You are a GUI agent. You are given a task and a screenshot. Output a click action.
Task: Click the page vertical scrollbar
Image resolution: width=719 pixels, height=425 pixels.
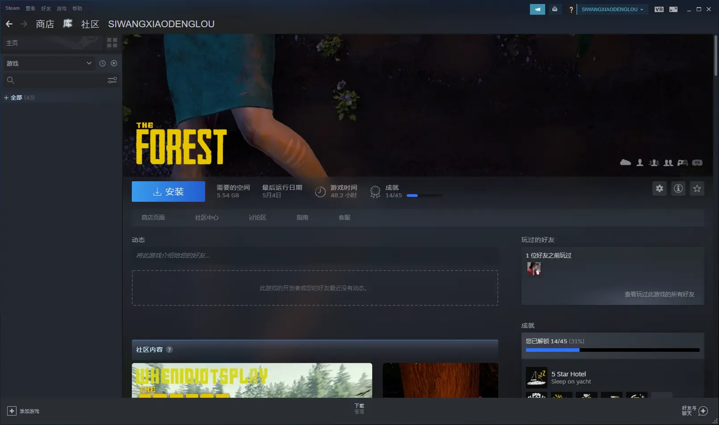coord(716,56)
